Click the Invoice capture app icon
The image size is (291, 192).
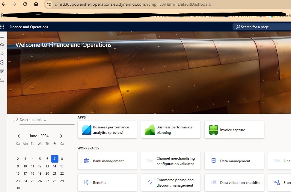point(213,130)
